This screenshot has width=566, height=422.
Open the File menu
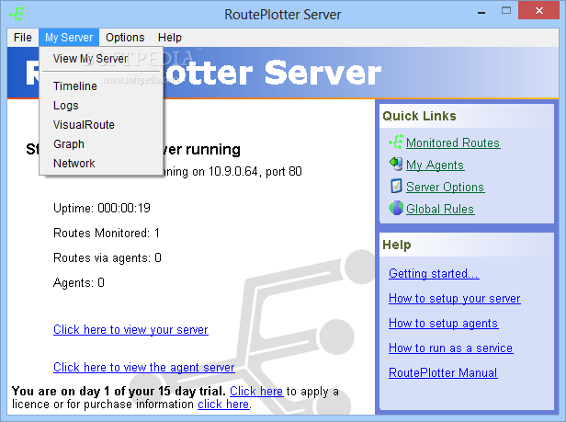click(23, 37)
